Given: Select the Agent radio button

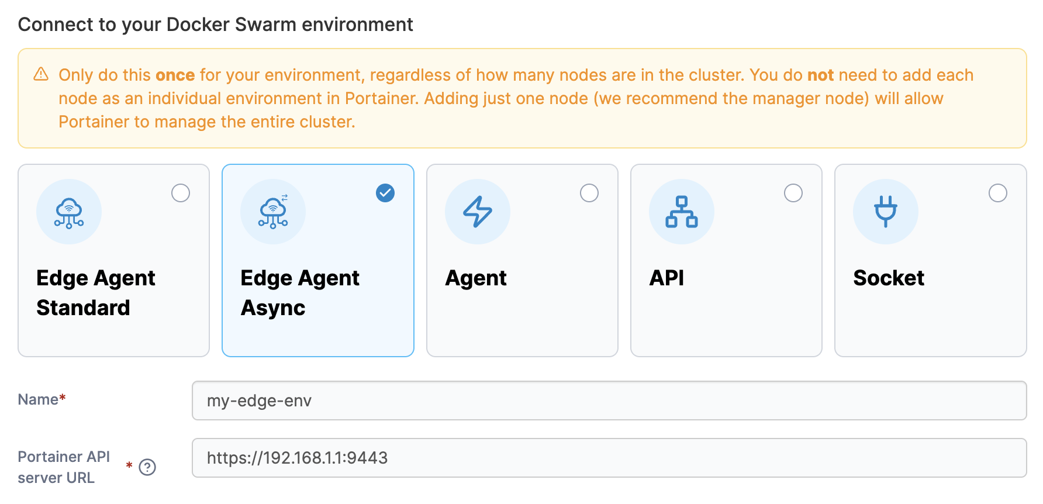Looking at the screenshot, I should coord(589,193).
